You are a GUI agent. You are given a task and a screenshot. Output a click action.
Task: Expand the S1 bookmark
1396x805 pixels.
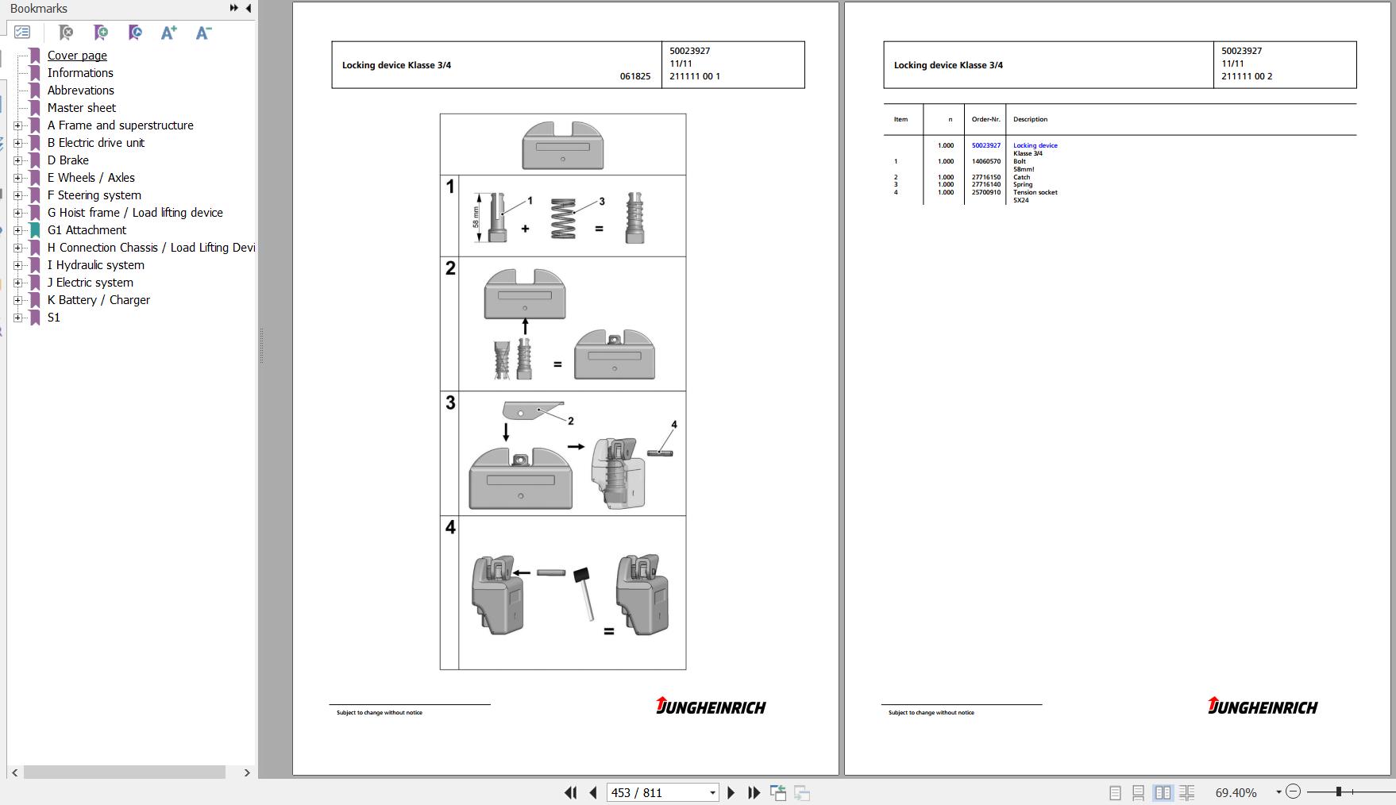point(18,318)
